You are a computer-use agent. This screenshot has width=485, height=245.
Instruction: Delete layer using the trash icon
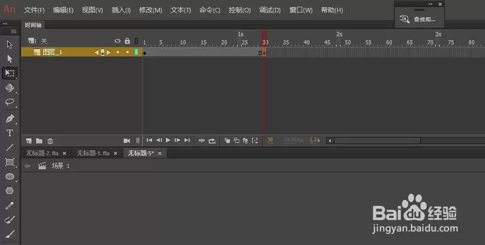click(x=50, y=141)
